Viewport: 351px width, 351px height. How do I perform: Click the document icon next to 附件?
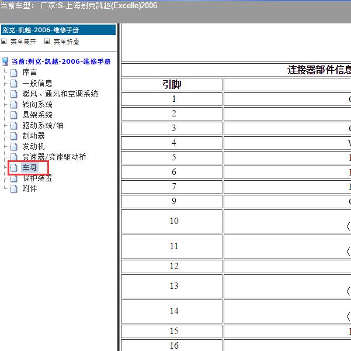(x=14, y=188)
